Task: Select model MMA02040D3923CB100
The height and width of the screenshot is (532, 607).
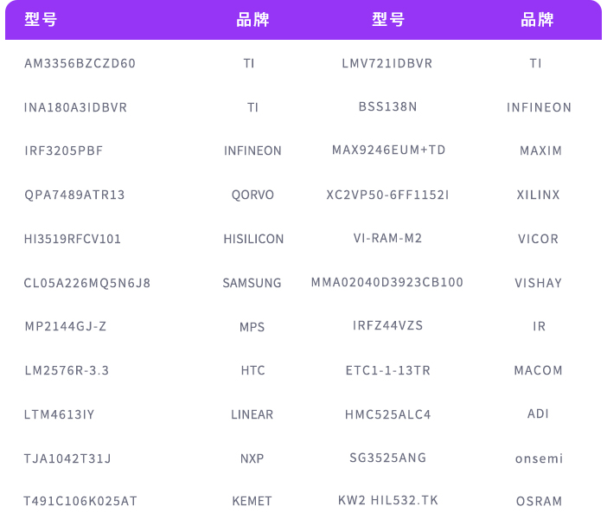Action: pos(387,282)
